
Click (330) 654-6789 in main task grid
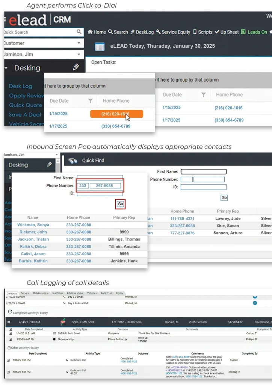point(229,120)
